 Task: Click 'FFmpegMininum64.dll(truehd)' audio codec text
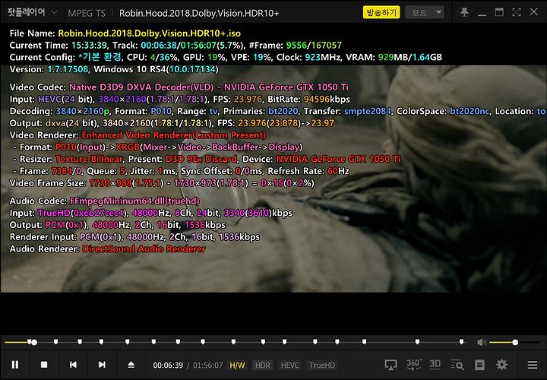pyautogui.click(x=134, y=201)
